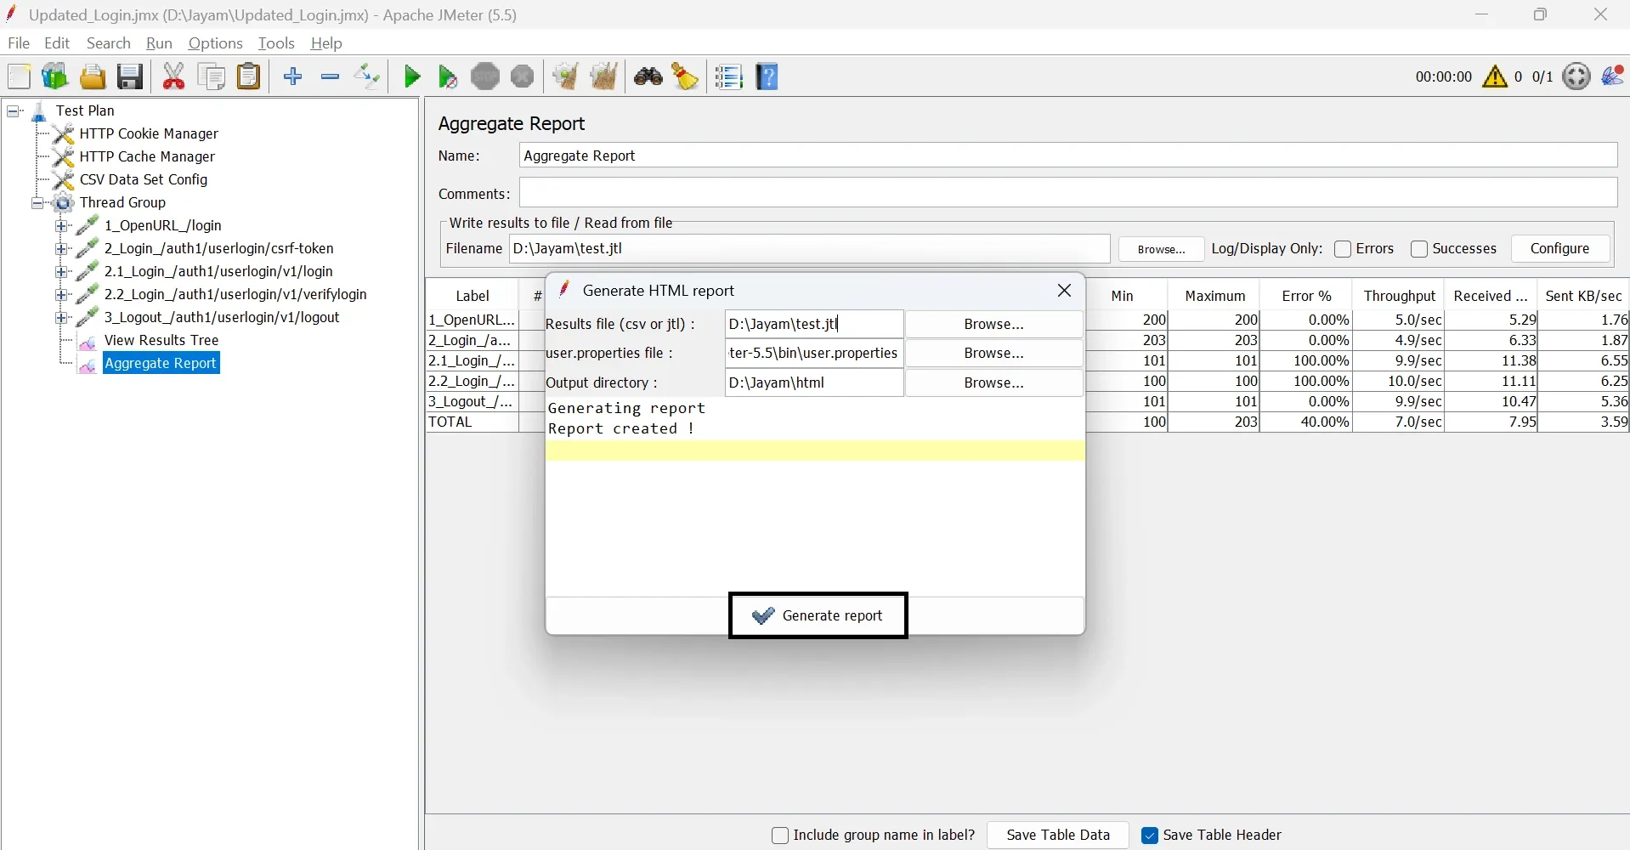Click the Help question mark icon
The width and height of the screenshot is (1630, 850).
click(767, 76)
